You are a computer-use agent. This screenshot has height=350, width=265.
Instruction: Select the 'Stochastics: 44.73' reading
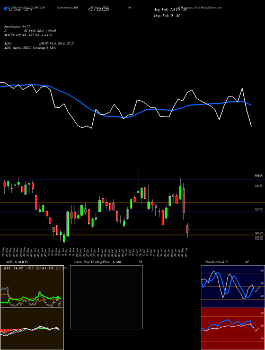17,27
